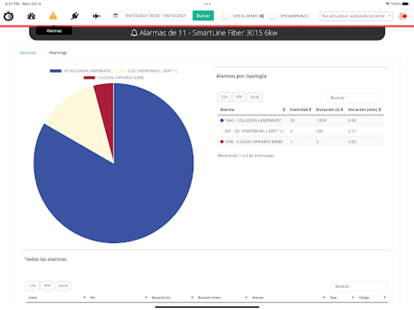Select the 501 - (Z)- OVERTRAVEL row text
The width and height of the screenshot is (414, 310).
click(254, 131)
